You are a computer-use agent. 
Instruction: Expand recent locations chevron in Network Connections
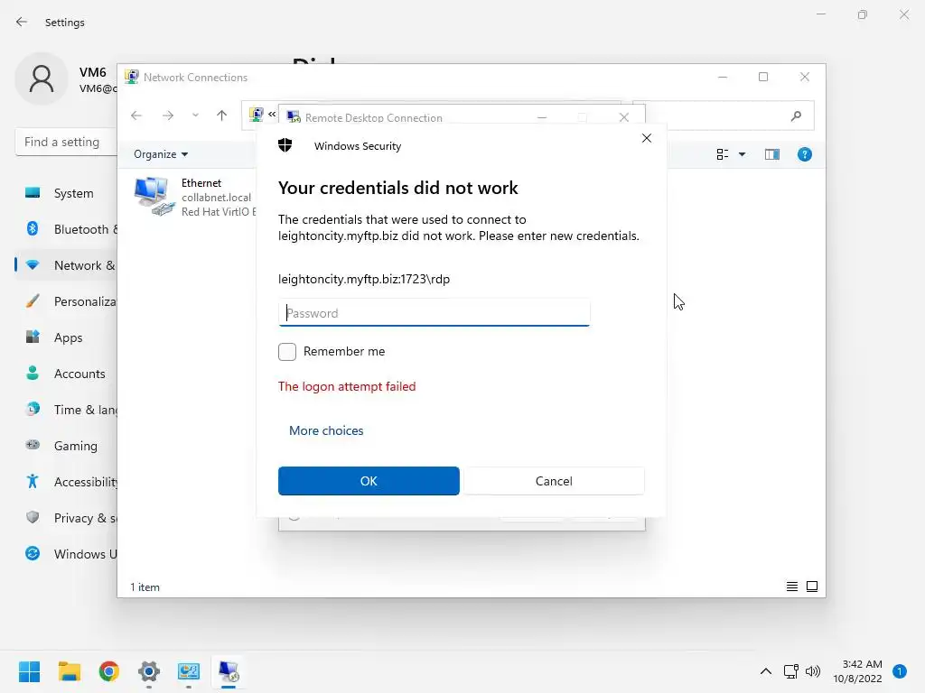195,115
